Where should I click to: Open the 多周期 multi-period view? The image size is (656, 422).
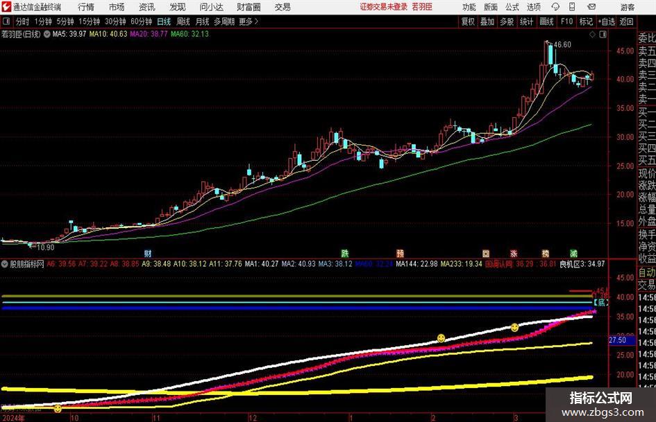click(224, 21)
